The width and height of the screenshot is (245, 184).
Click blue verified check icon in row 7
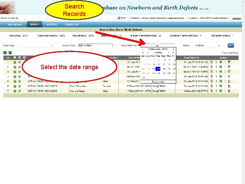[x=19, y=91]
